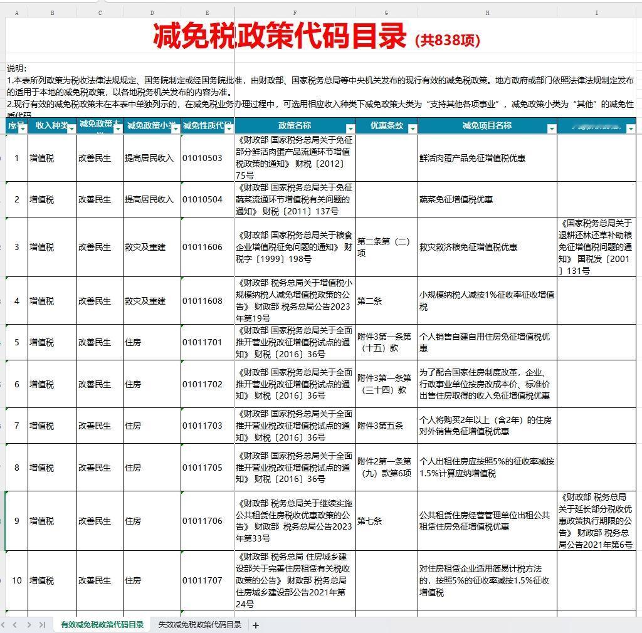Image resolution: width=642 pixels, height=633 pixels.
Task: Click cell referencing 国税发〔2001〕131号
Action: click(597, 247)
